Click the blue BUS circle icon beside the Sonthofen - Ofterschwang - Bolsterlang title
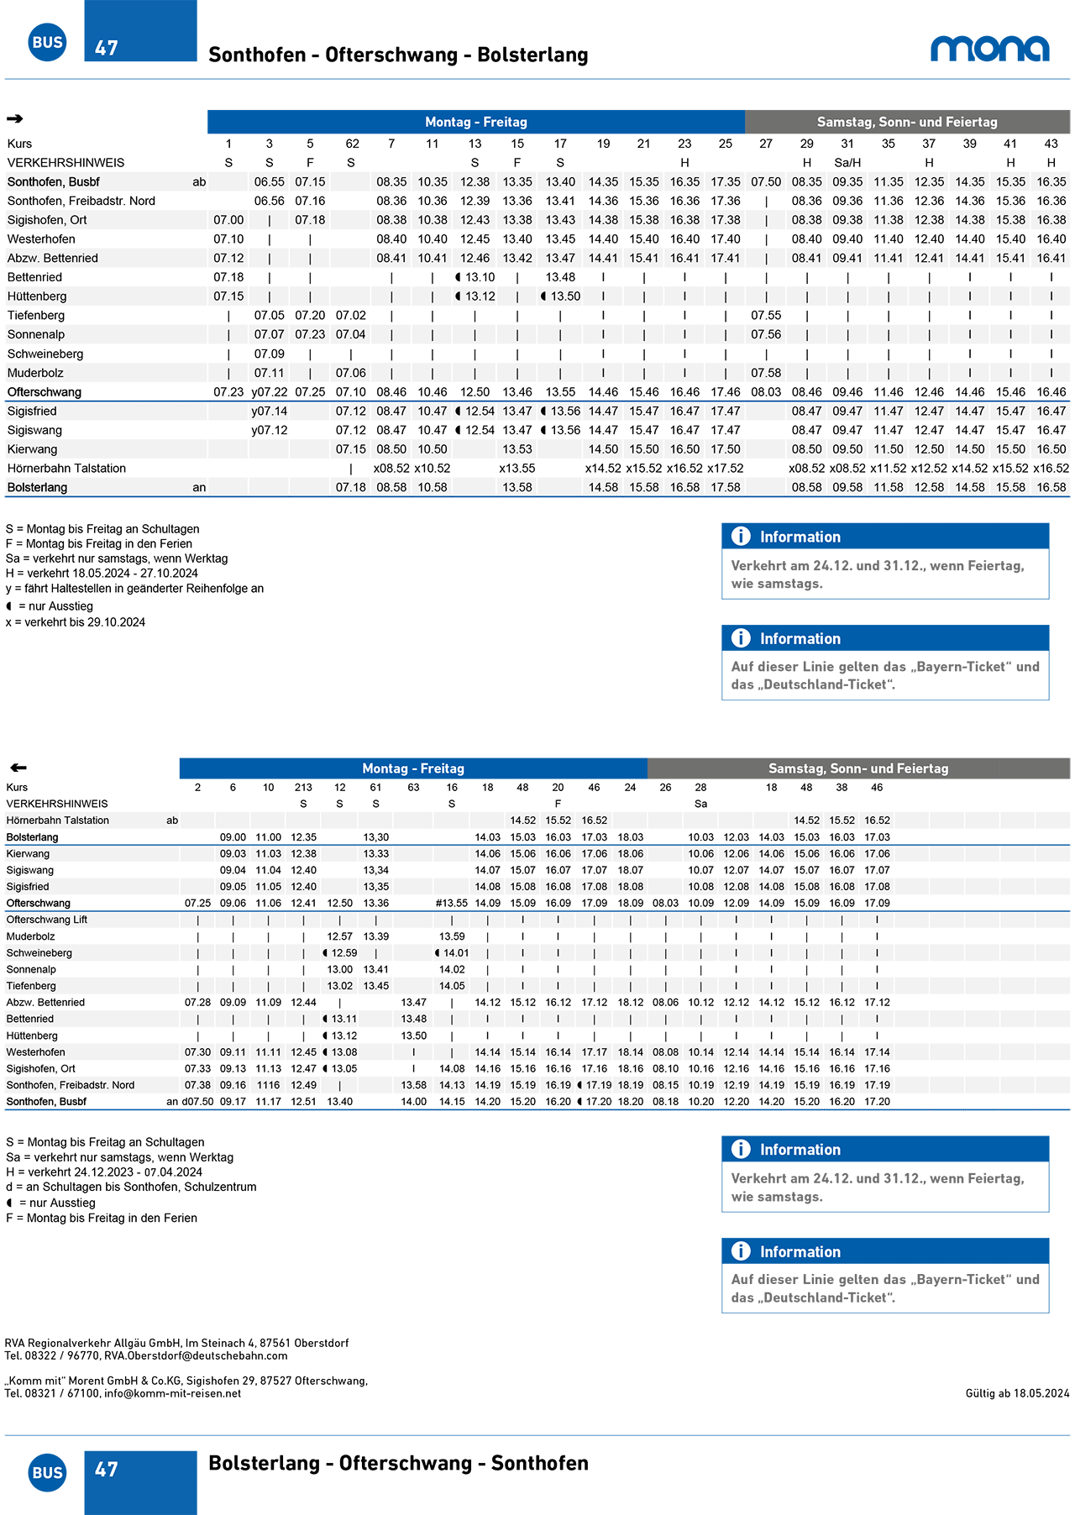Image resolution: width=1075 pixels, height=1515 pixels. coord(47,42)
